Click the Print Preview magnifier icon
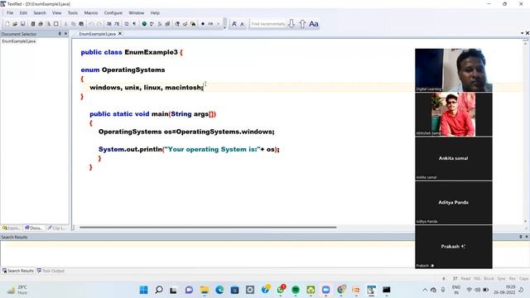Viewport: 530px width, 298px height. [48, 24]
